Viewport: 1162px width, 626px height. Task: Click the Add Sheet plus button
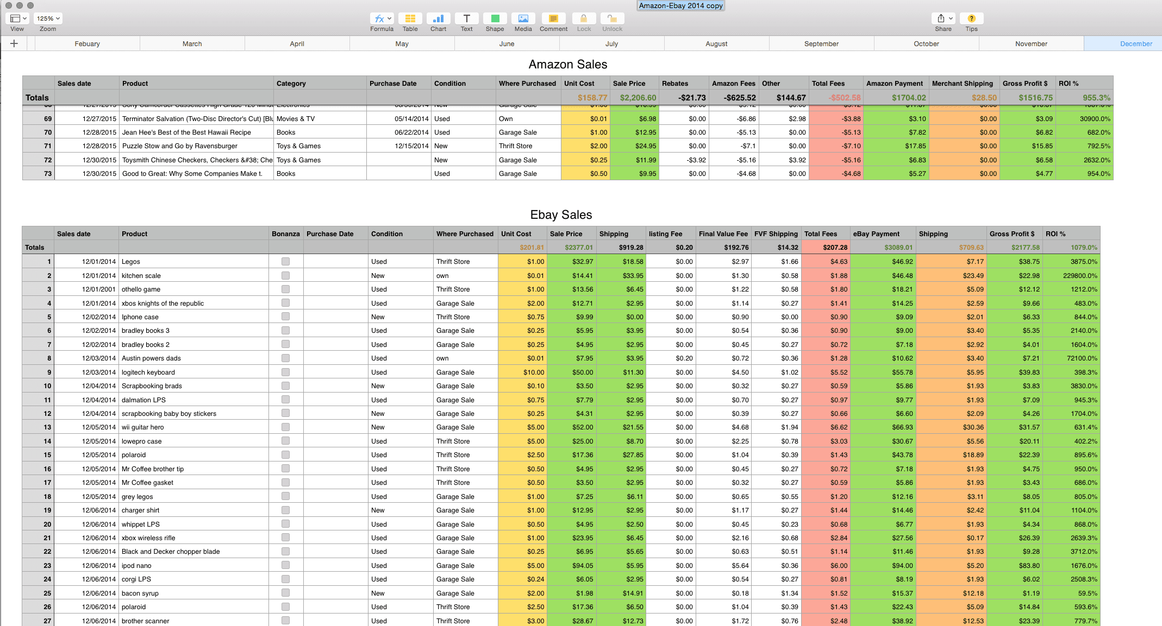click(x=13, y=44)
